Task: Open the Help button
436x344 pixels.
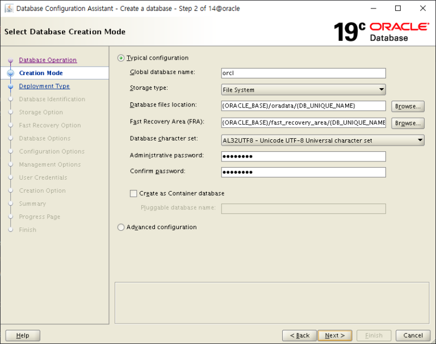Action: pos(23,335)
